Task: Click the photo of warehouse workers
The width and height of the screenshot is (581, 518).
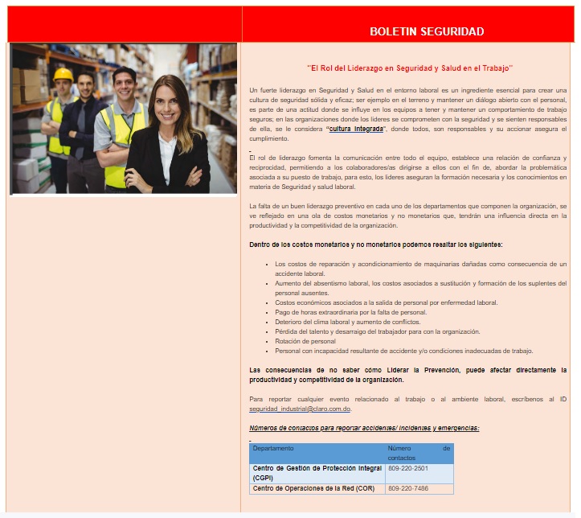Action: point(124,119)
